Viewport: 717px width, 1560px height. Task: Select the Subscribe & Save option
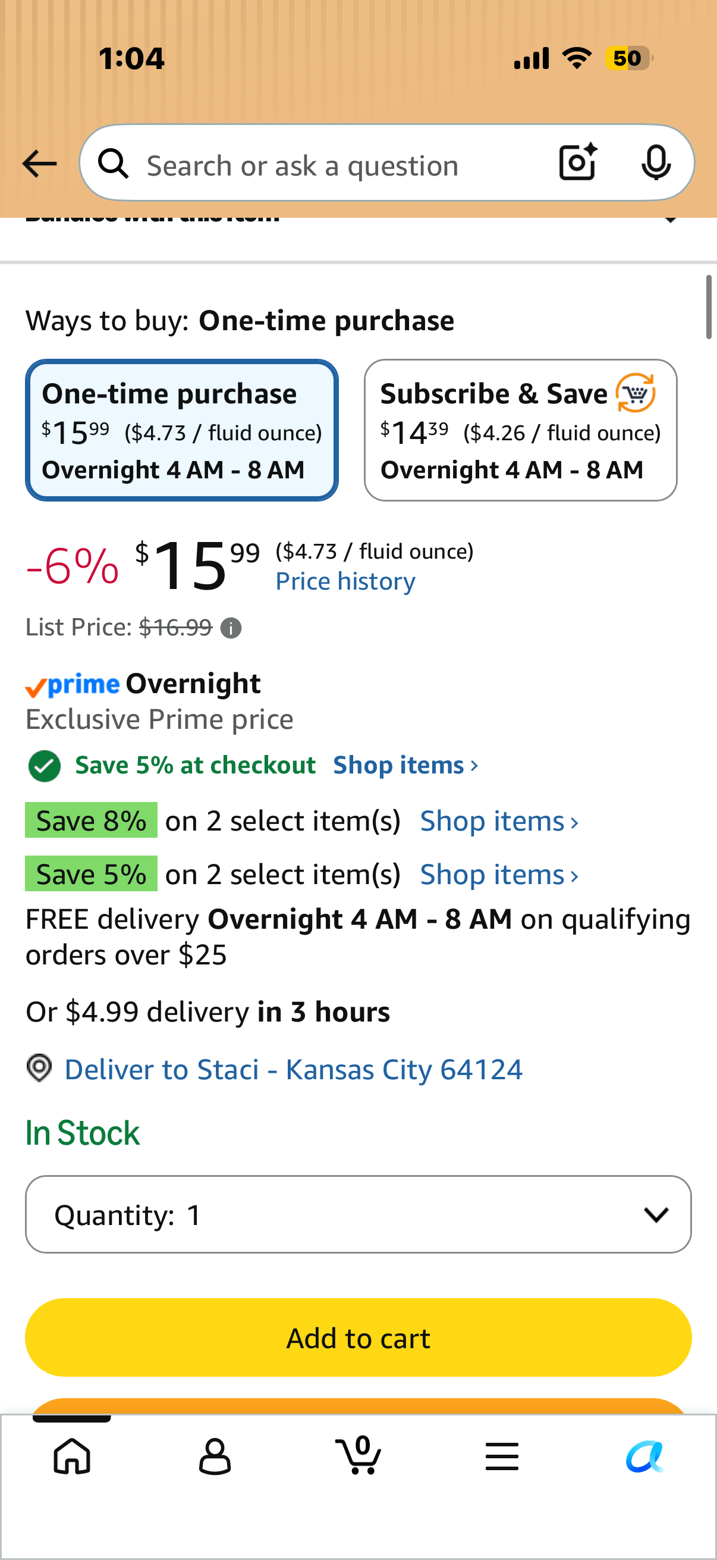click(520, 430)
